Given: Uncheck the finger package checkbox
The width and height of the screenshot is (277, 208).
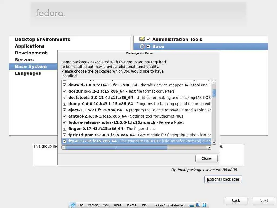Looking at the screenshot, I should tap(64, 129).
